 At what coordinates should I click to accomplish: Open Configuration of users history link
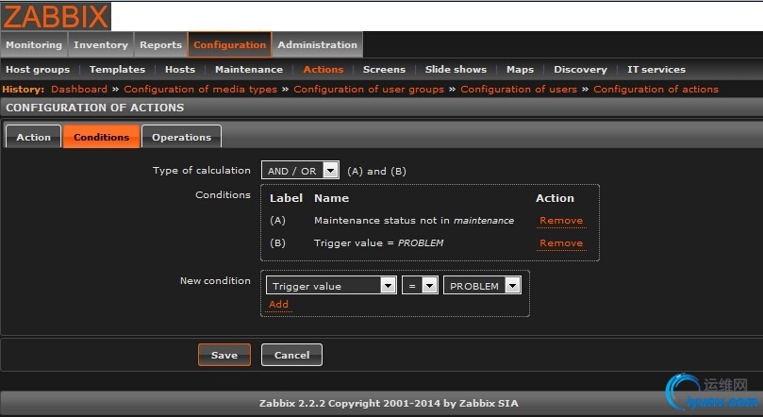pyautogui.click(x=519, y=90)
